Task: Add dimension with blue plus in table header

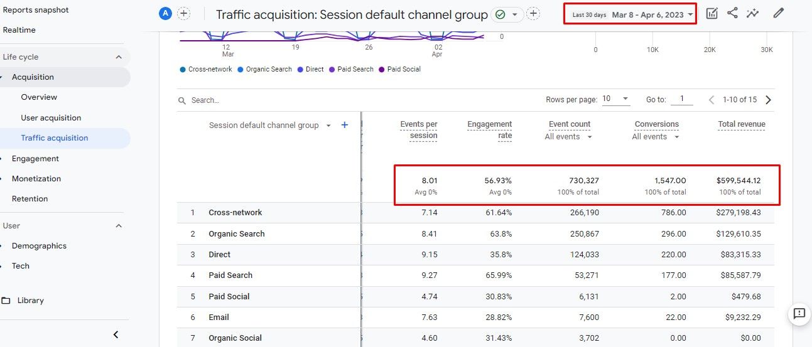Action: pos(344,125)
